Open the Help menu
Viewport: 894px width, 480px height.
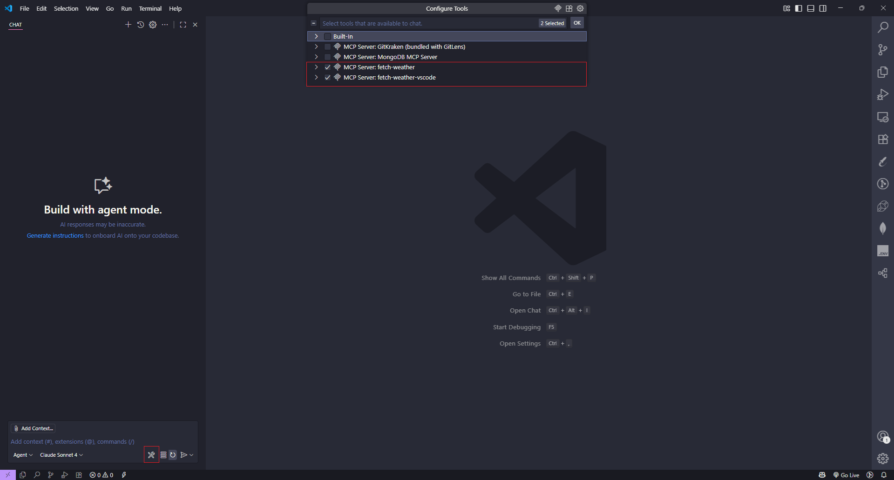(x=175, y=8)
